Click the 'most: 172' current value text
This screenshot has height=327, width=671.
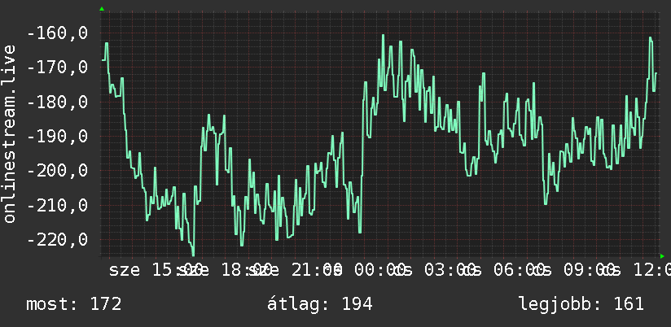click(x=74, y=304)
